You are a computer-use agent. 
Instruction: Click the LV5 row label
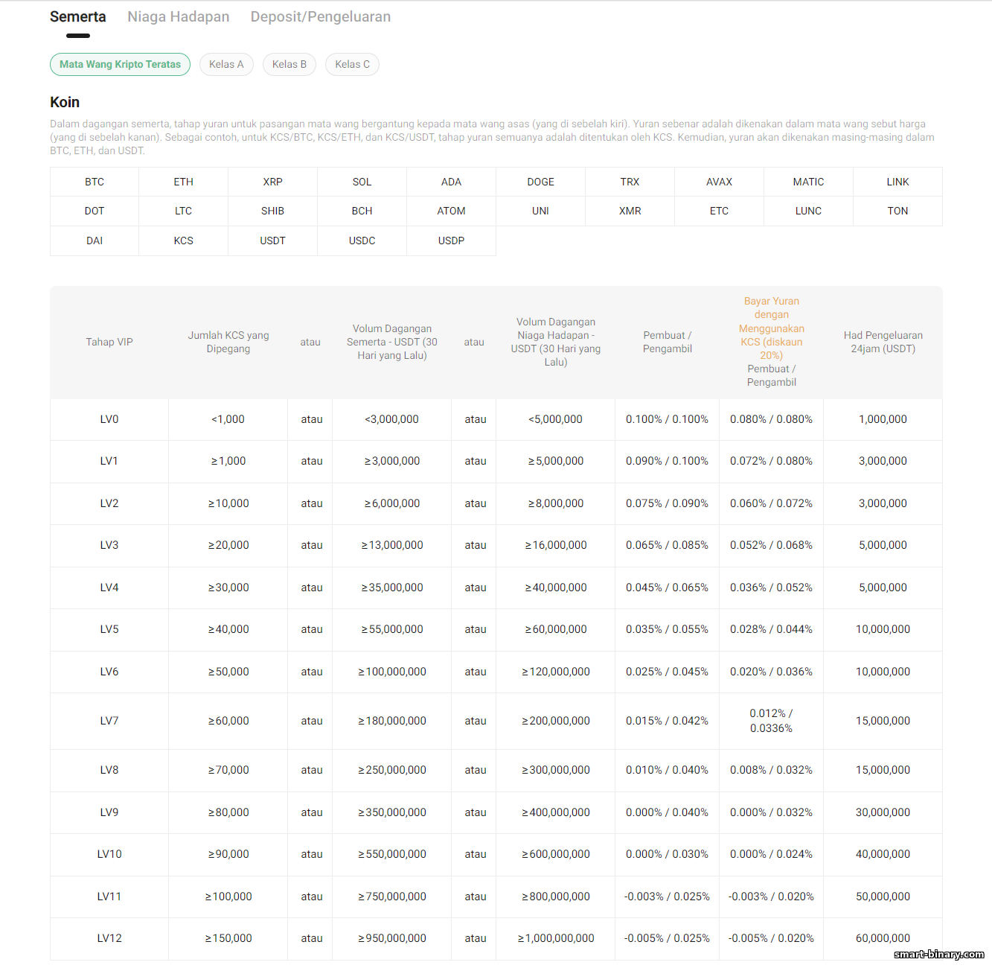pos(109,630)
